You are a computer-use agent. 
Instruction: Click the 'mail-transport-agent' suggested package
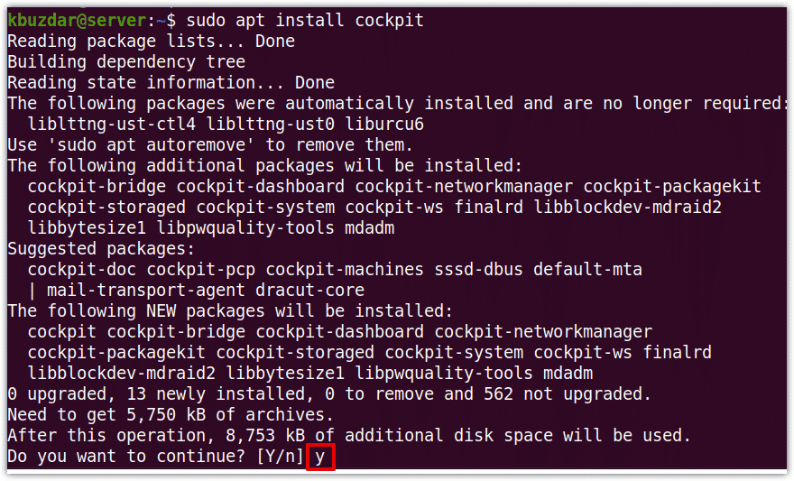(x=146, y=290)
